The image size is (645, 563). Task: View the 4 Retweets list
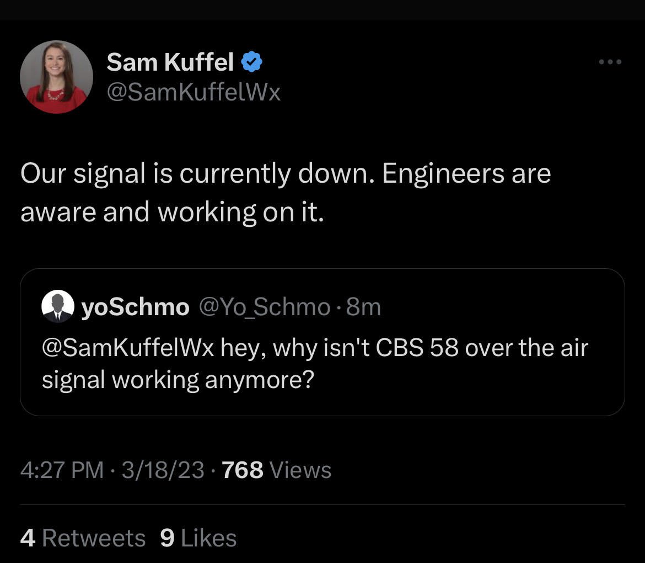coord(83,538)
